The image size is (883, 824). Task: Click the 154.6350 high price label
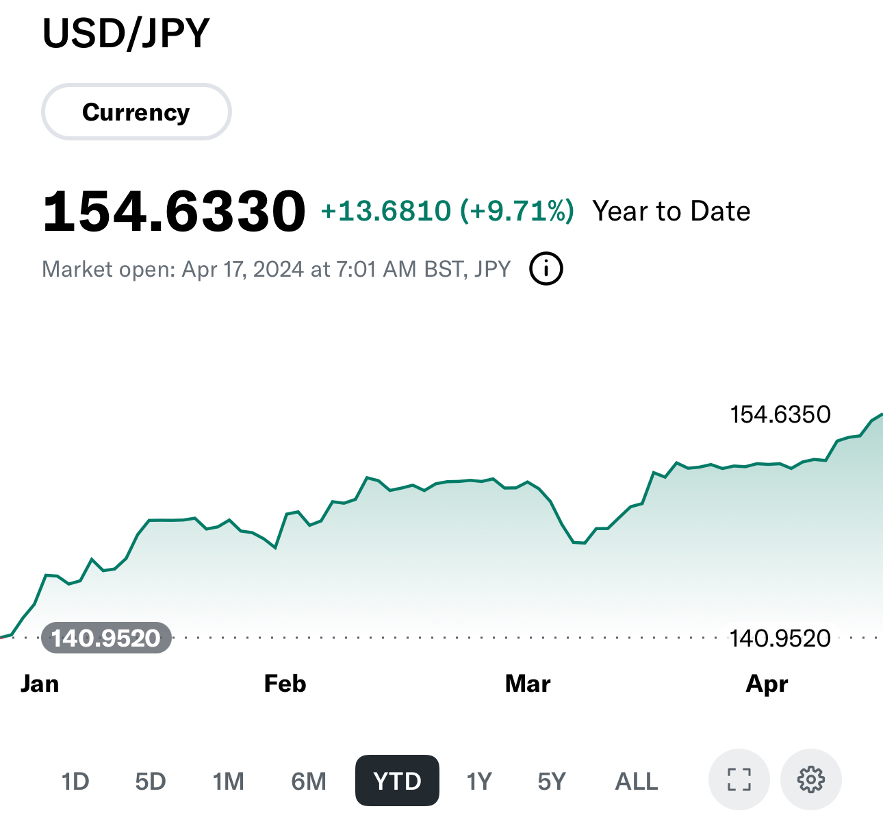point(780,414)
